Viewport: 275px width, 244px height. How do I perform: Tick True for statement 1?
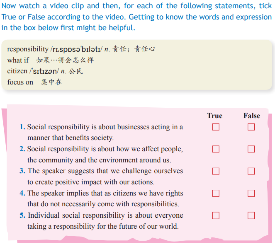pyautogui.click(x=216, y=127)
